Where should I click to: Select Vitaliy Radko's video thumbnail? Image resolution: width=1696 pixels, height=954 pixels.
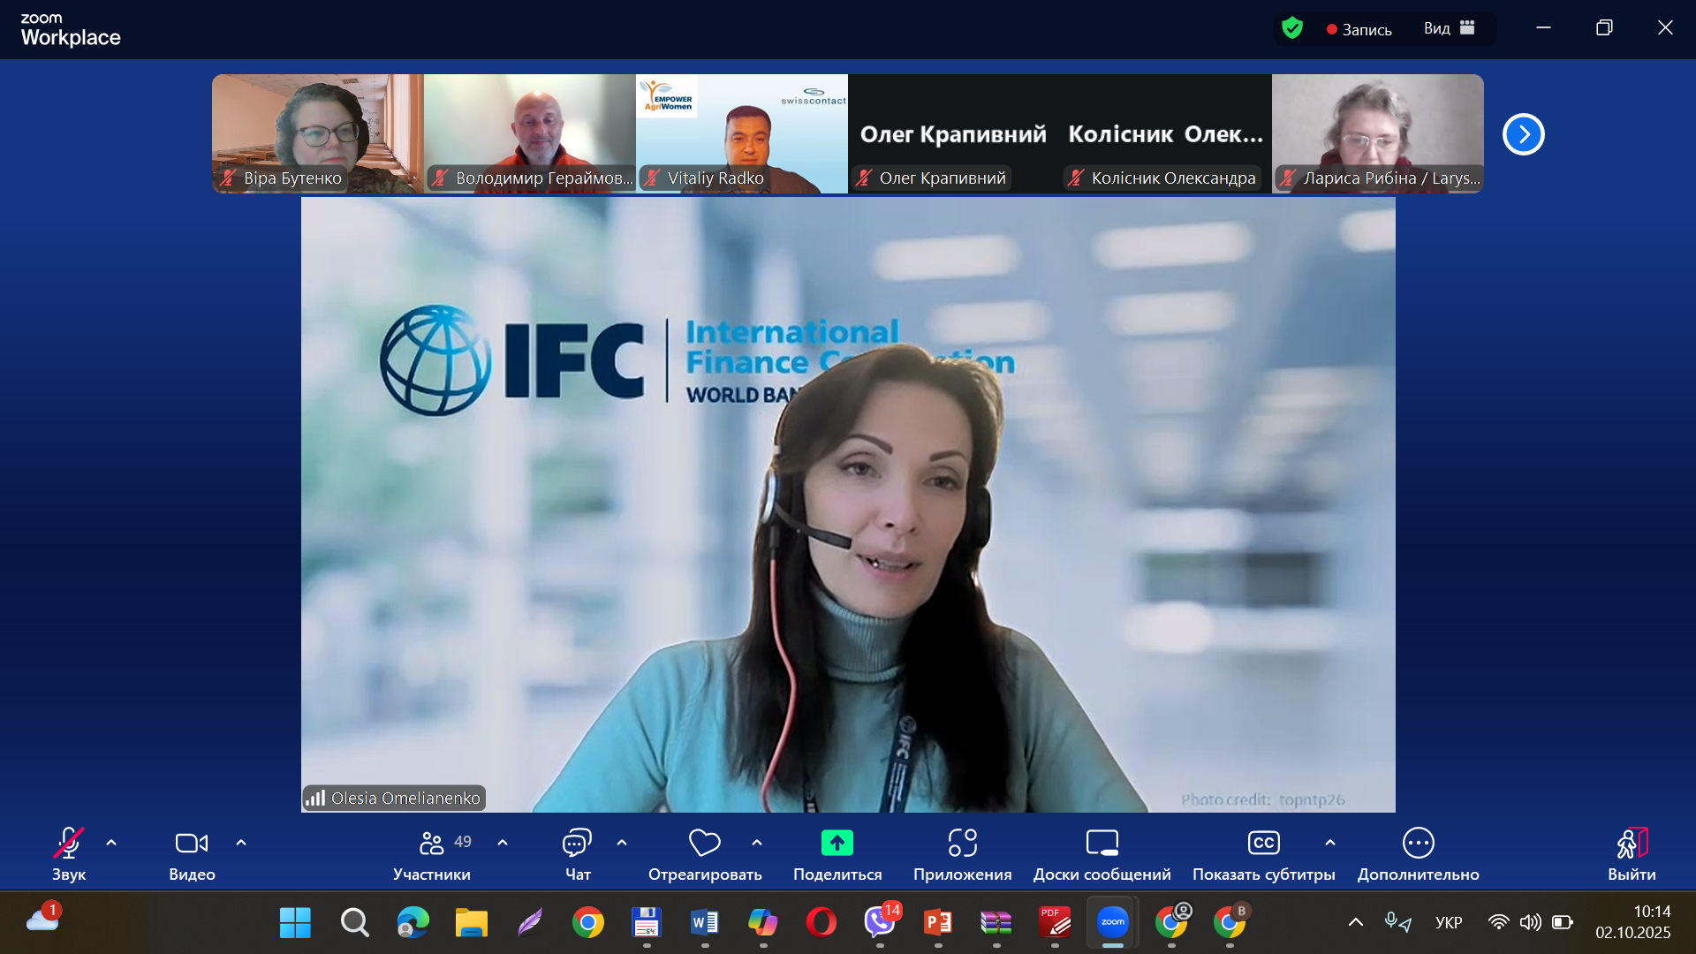pos(741,132)
